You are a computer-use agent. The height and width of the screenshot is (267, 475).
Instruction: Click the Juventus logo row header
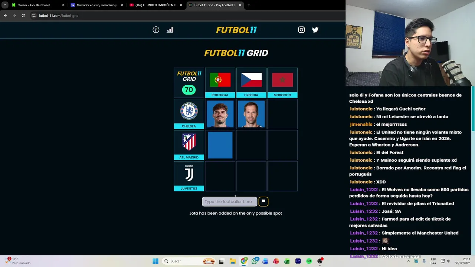coord(189,176)
